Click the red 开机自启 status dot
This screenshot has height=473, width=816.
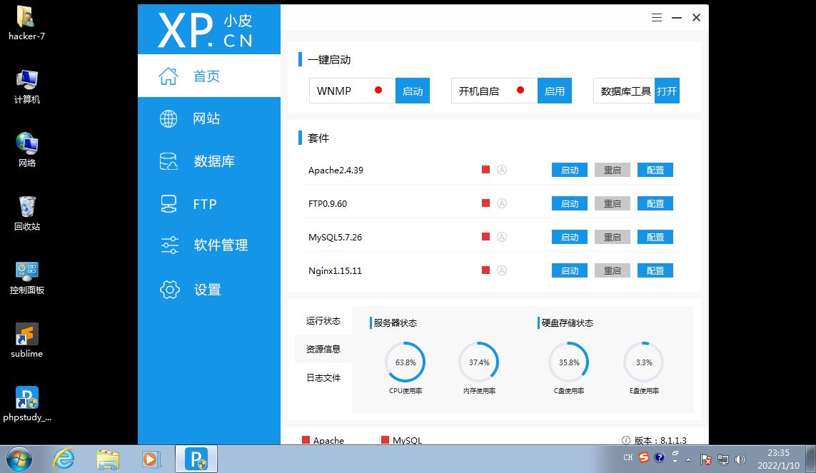point(520,90)
